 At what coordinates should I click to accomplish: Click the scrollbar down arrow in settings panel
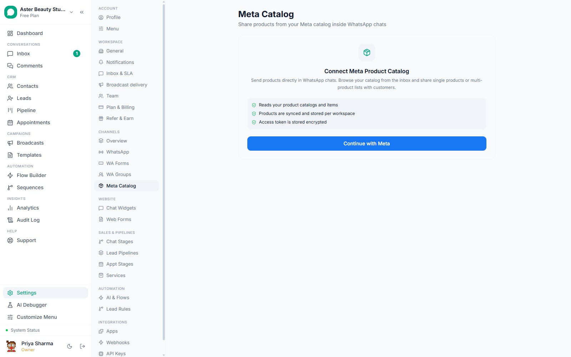(164, 355)
